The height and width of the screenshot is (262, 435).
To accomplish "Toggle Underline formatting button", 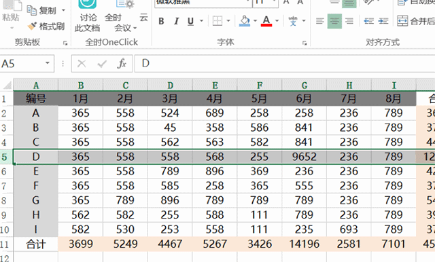I will (190, 21).
